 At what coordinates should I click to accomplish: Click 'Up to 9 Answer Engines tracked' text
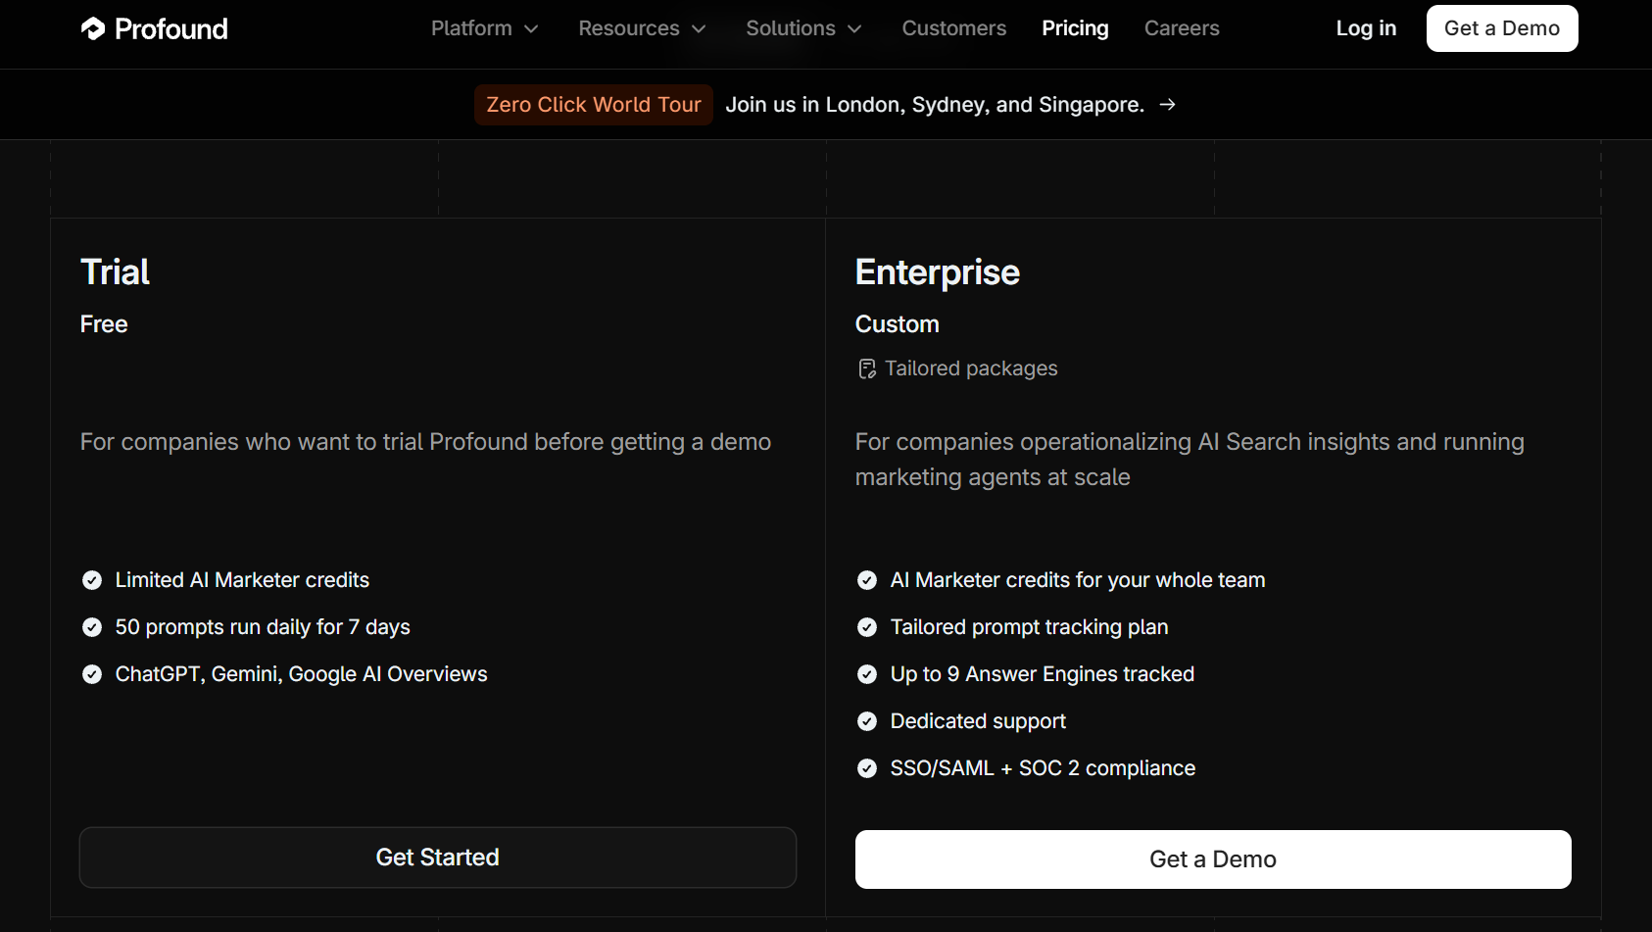pyautogui.click(x=1043, y=674)
